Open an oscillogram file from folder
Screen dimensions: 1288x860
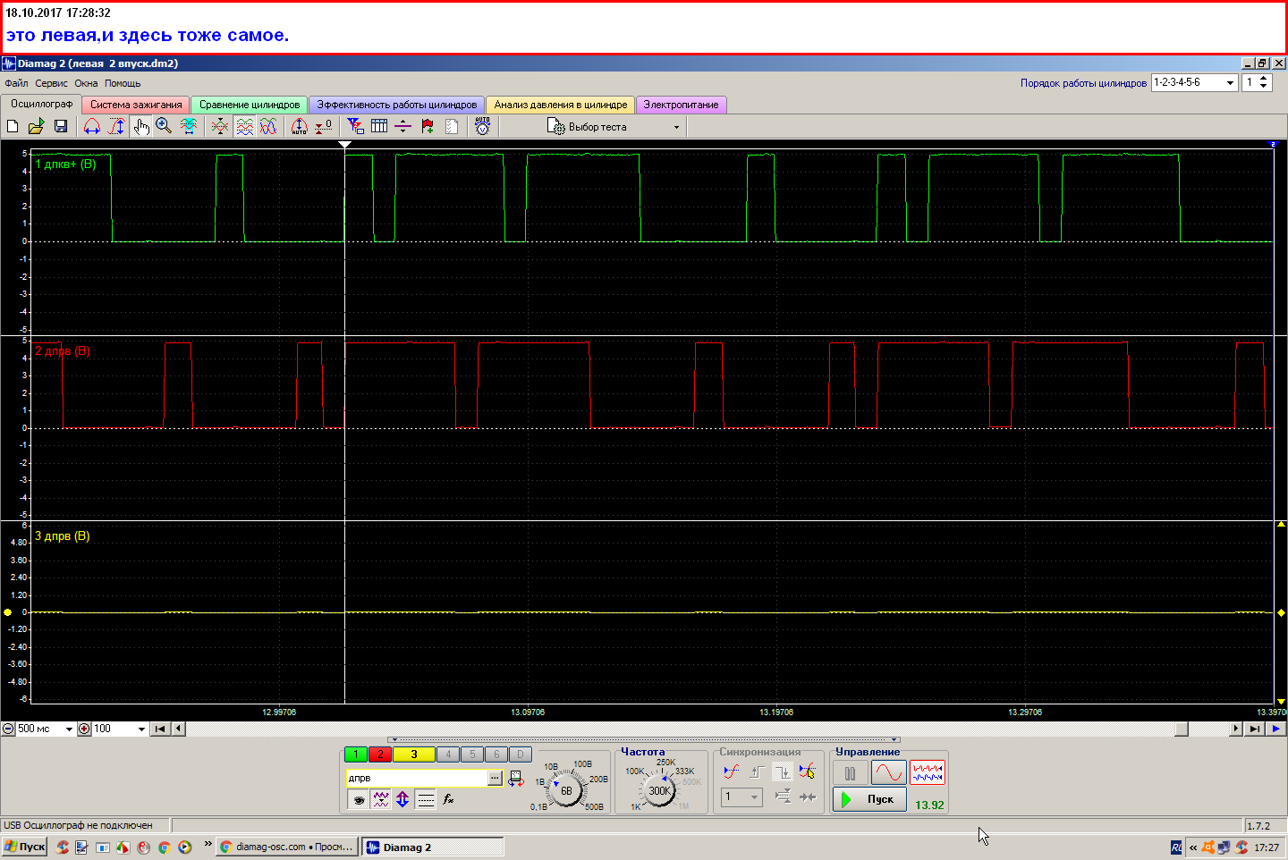37,127
